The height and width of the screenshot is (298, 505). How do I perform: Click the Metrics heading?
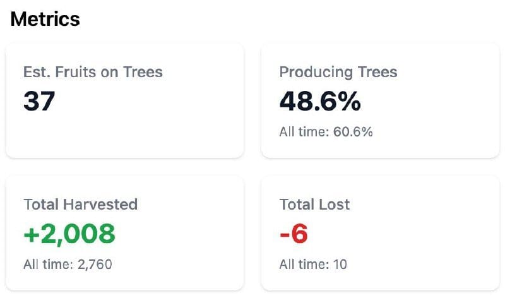pyautogui.click(x=45, y=19)
